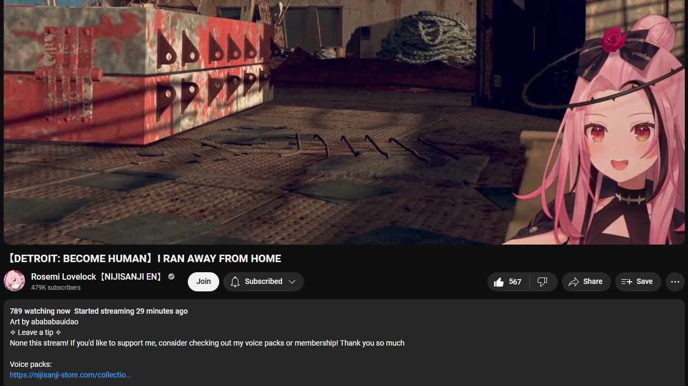Image resolution: width=688 pixels, height=386 pixels.
Task: Expand the Subscribed dropdown chevron
Action: point(292,282)
